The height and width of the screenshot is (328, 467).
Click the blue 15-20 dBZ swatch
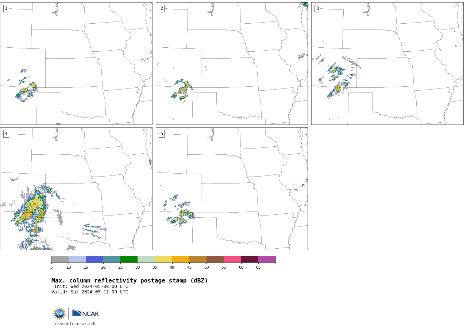(94, 259)
